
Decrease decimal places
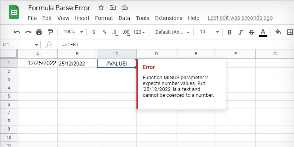pyautogui.click(x=115, y=33)
